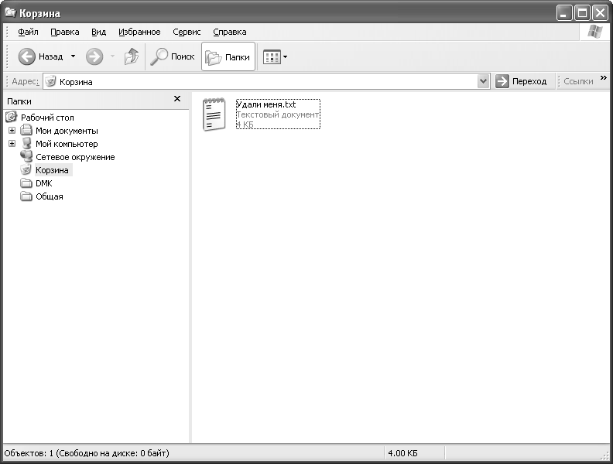Click the Up folder icon
Viewport: 613px width, 464px height.
click(x=132, y=56)
